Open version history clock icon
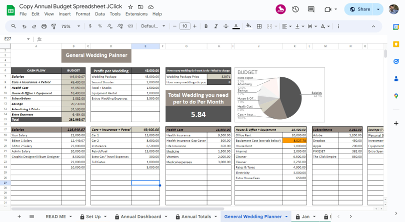This screenshot has width=405, height=222. (295, 9)
